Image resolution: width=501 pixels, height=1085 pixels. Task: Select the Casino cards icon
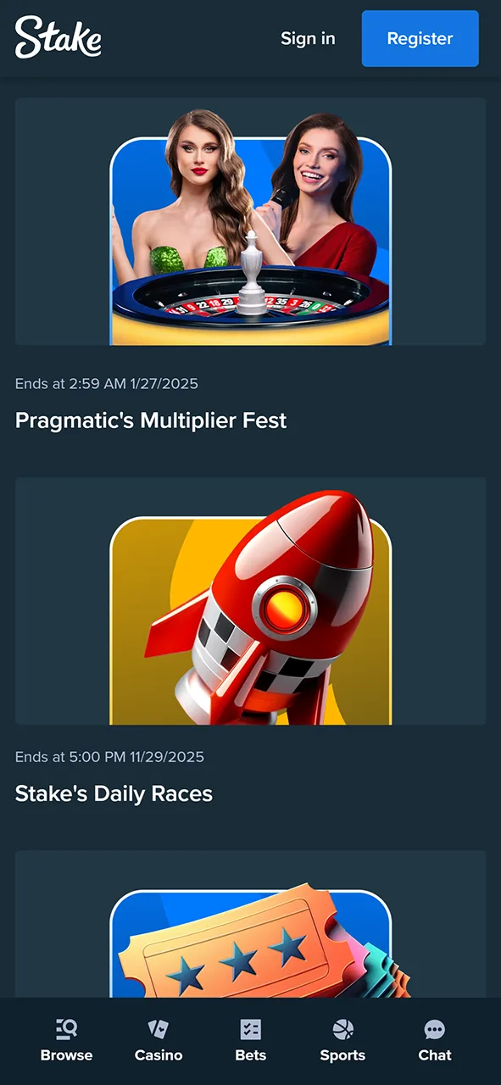(159, 1029)
